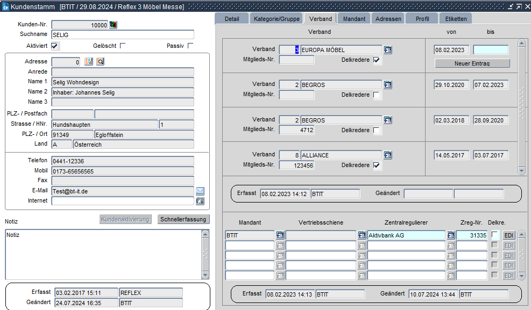Click the envelope icon beside E-Mail field

pos(200,191)
